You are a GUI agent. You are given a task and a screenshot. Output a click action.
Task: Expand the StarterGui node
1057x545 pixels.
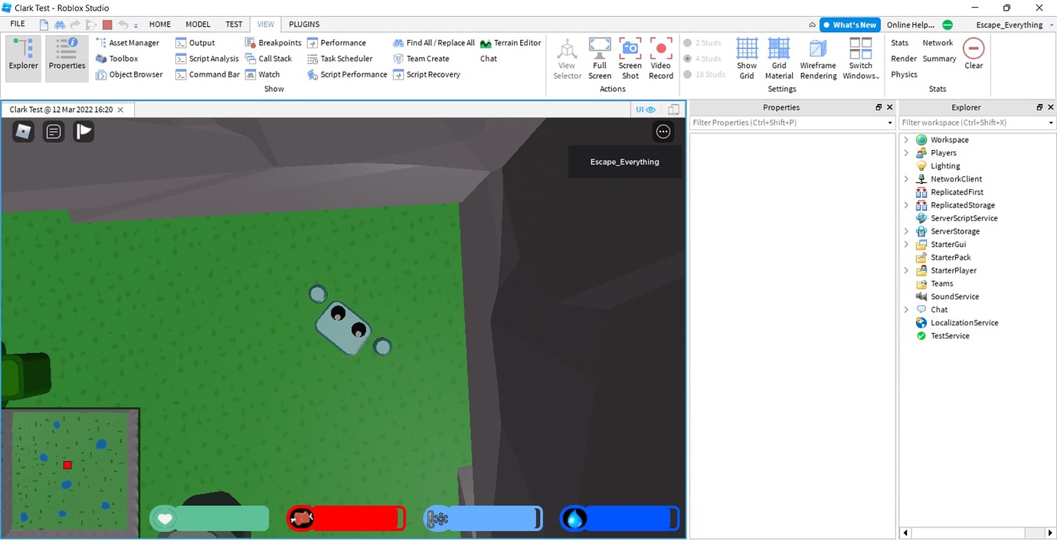pyautogui.click(x=906, y=244)
